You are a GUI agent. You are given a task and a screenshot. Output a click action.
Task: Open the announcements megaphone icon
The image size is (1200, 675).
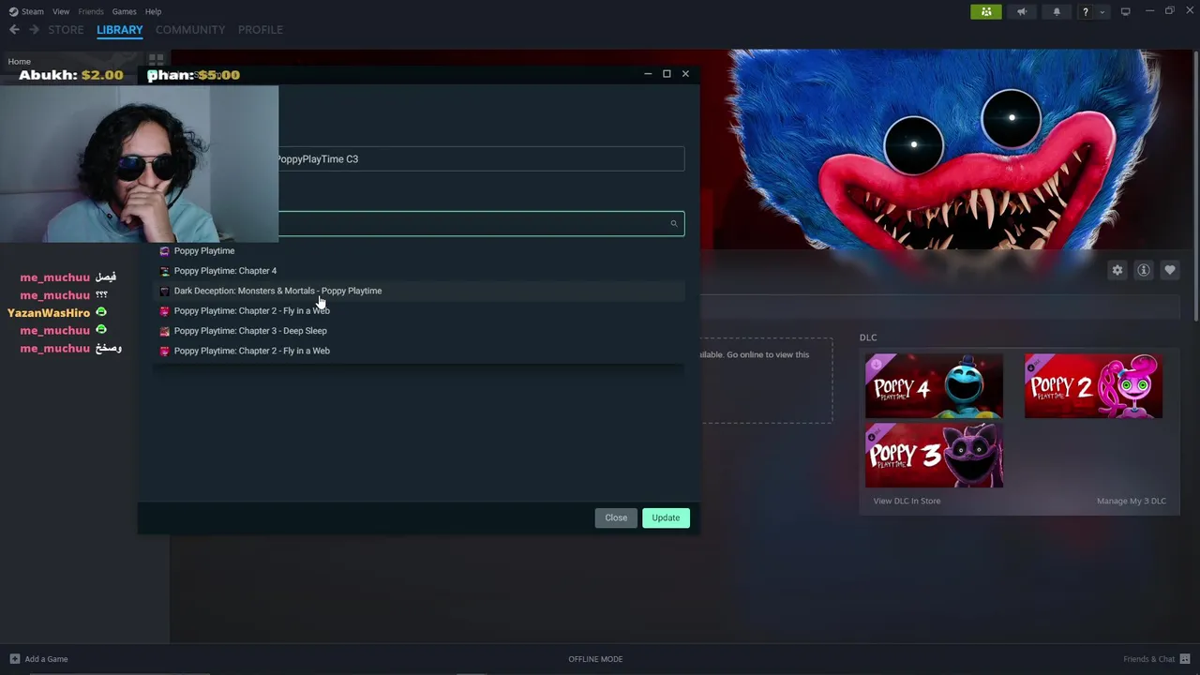[1022, 11]
